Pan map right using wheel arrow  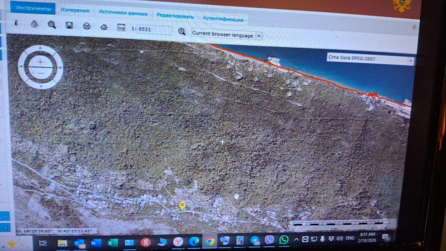coord(61,67)
